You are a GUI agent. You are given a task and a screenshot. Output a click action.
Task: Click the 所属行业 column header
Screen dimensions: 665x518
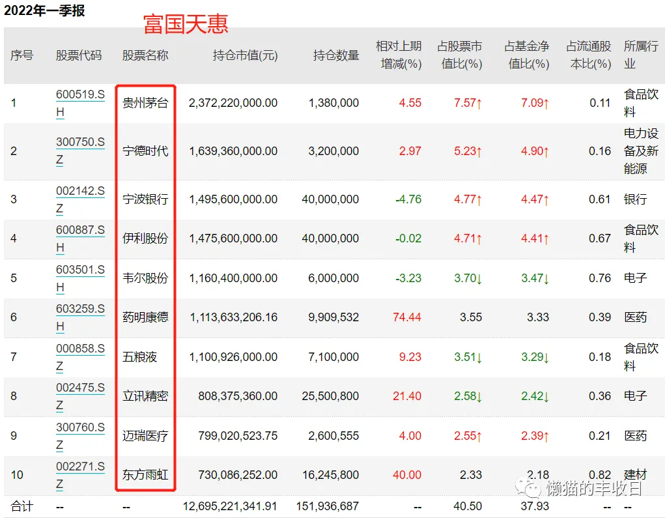(x=641, y=55)
